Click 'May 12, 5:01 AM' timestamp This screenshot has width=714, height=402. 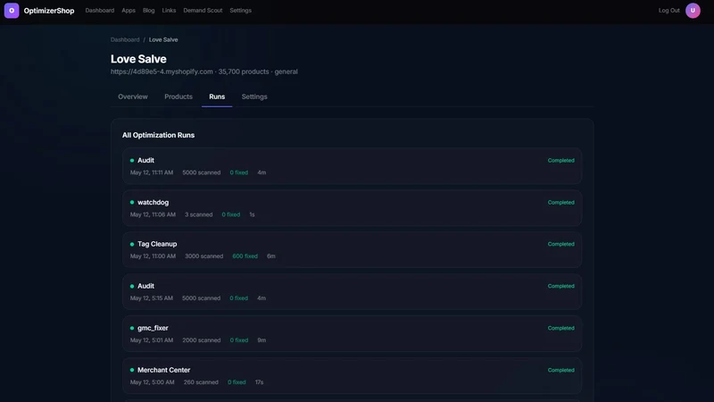152,340
